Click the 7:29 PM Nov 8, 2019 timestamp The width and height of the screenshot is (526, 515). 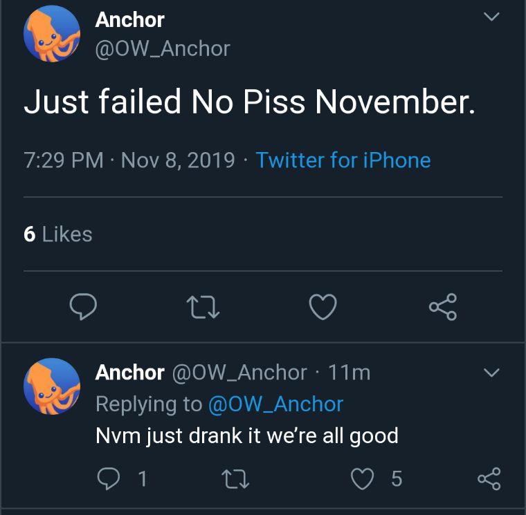(129, 160)
